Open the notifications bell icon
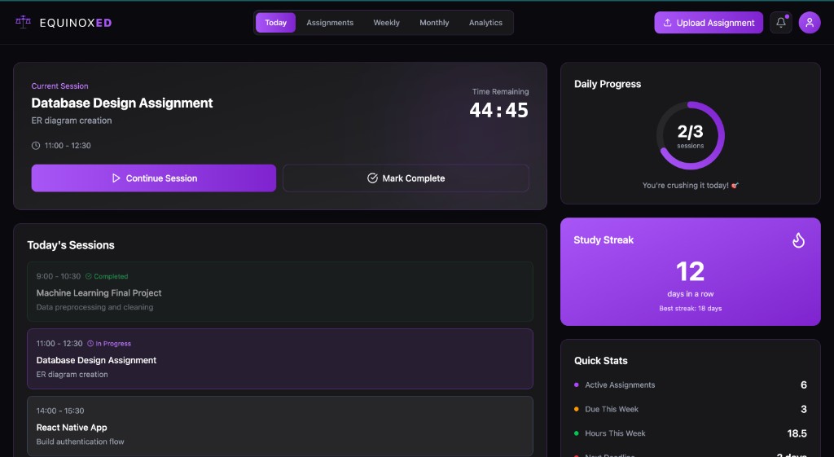Screen dimensions: 834x457 coord(781,23)
